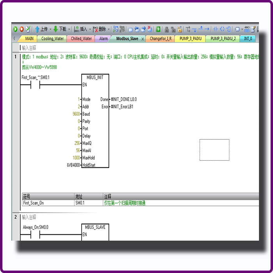273x273 pixels.
Task: Close the Modbus_Slave tab
Action: [142, 39]
